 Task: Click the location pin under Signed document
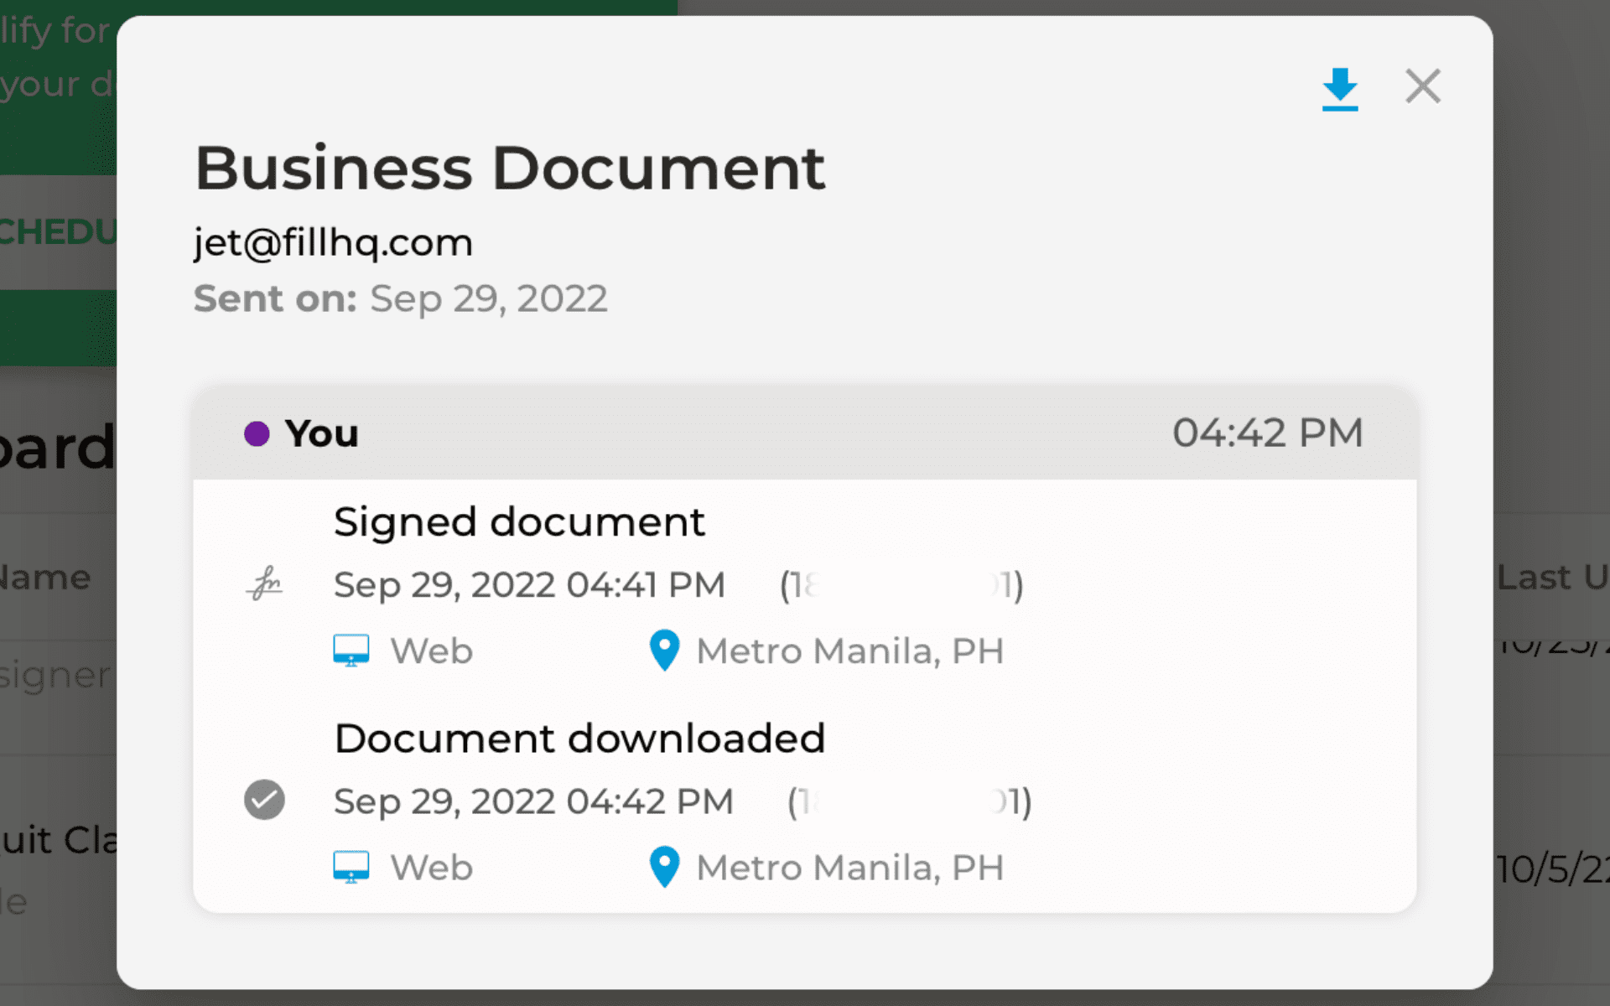coord(664,651)
